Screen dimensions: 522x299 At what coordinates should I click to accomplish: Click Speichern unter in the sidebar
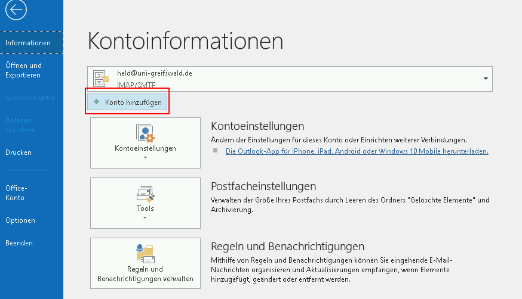tap(30, 98)
